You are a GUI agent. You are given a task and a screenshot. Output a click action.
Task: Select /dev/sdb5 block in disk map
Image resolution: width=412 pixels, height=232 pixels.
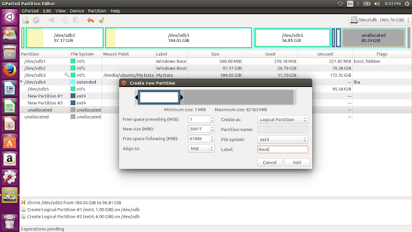292,38
